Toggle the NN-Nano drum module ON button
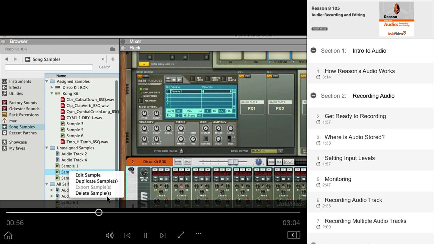434x244 pixels. 140,76
